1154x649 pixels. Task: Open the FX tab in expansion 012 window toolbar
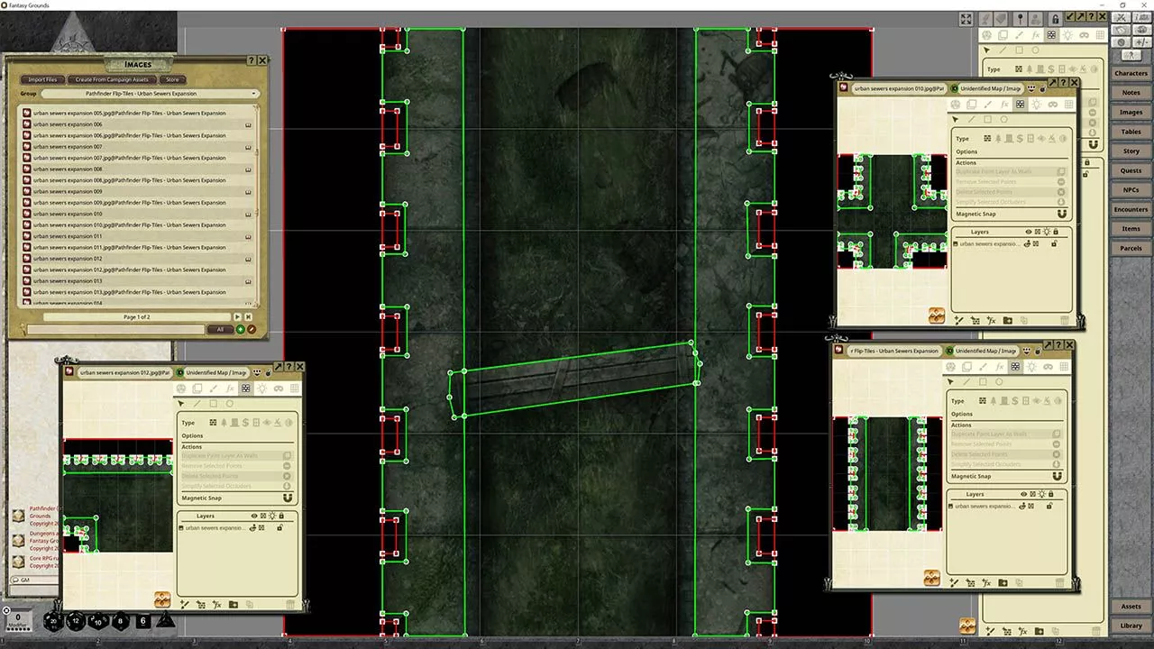[x=229, y=388]
